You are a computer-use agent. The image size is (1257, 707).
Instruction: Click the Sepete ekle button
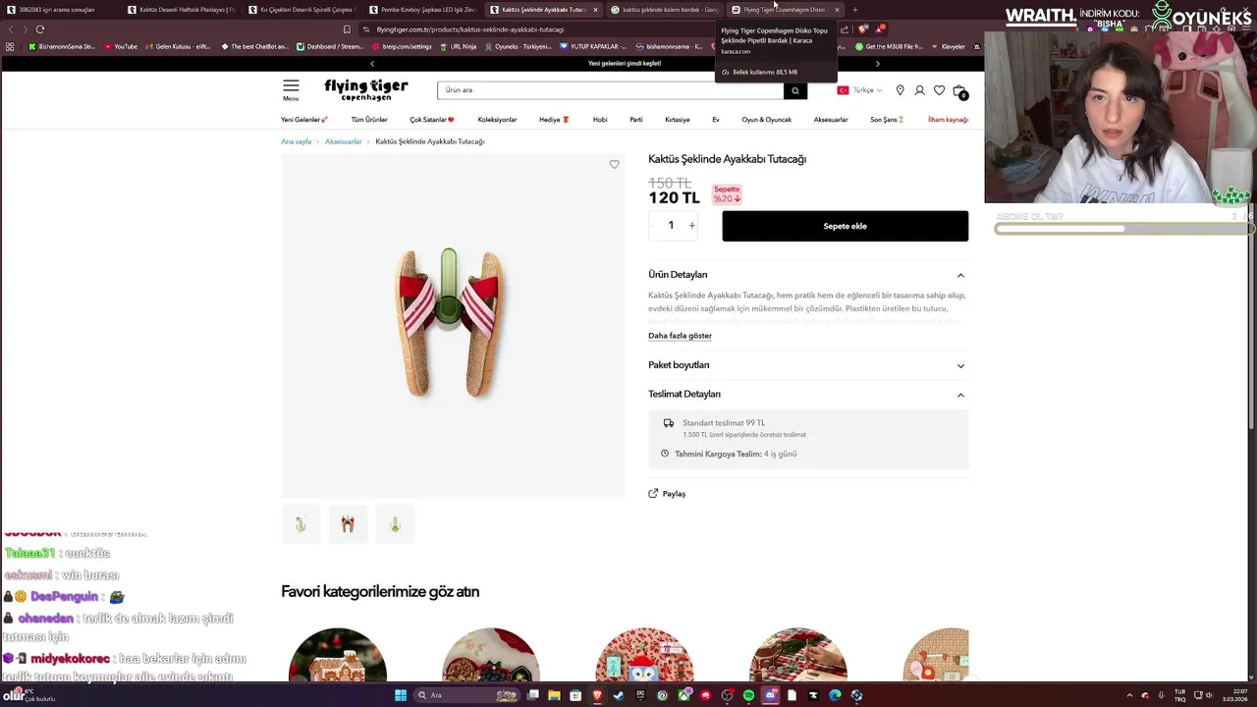[845, 226]
